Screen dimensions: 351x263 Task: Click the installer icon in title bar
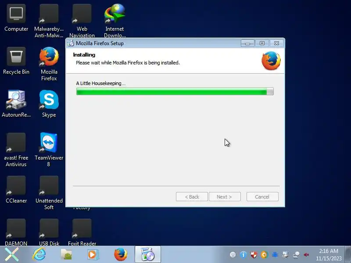tap(71, 43)
